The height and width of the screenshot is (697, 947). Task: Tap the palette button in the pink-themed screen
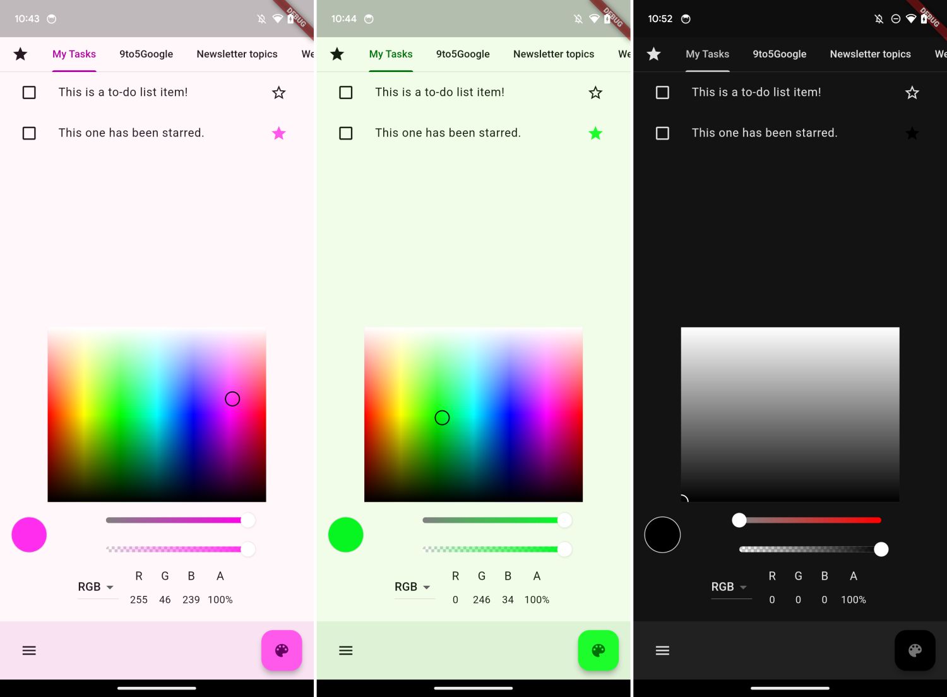(x=282, y=650)
